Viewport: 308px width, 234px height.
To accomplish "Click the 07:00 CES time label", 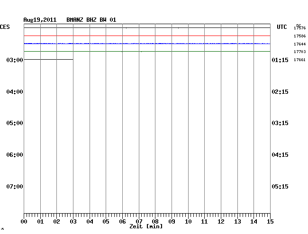I will click(15, 186).
